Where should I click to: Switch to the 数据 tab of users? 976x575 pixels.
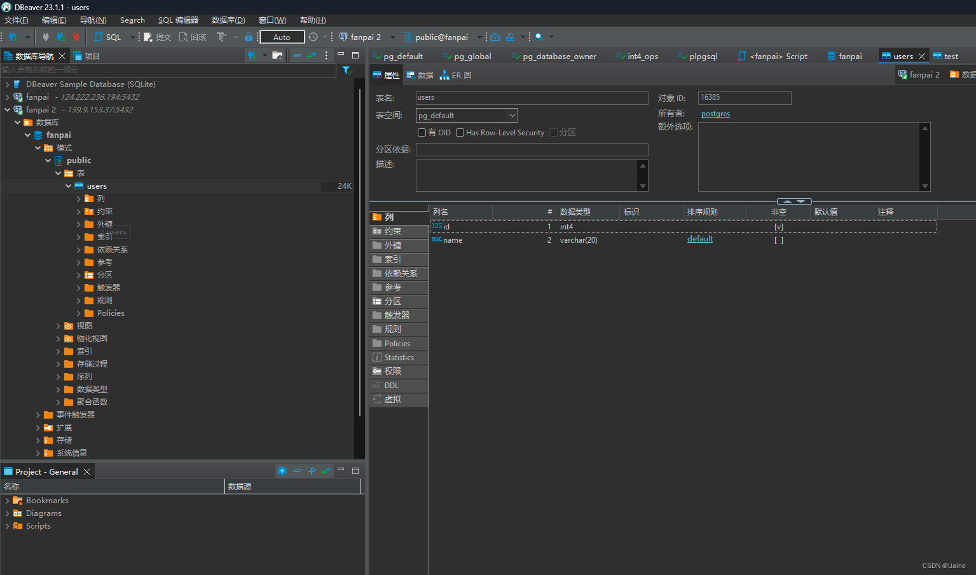(x=420, y=75)
